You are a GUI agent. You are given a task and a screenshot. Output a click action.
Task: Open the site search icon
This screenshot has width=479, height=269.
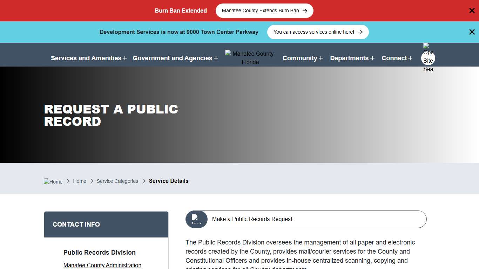point(428,58)
